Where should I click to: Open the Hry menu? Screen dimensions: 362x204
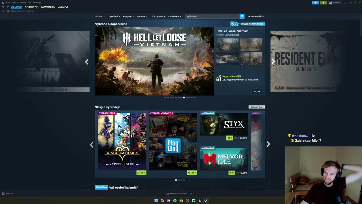(x=29, y=3)
